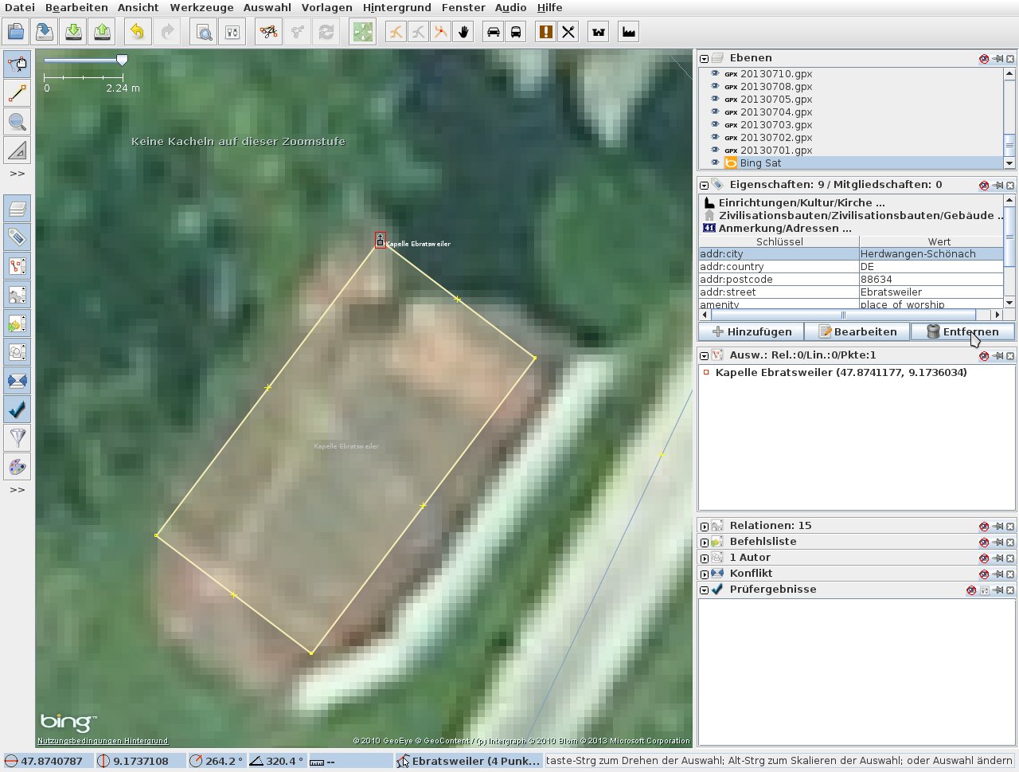
Task: Open the validation checkmark panel icon
Action: click(17, 410)
